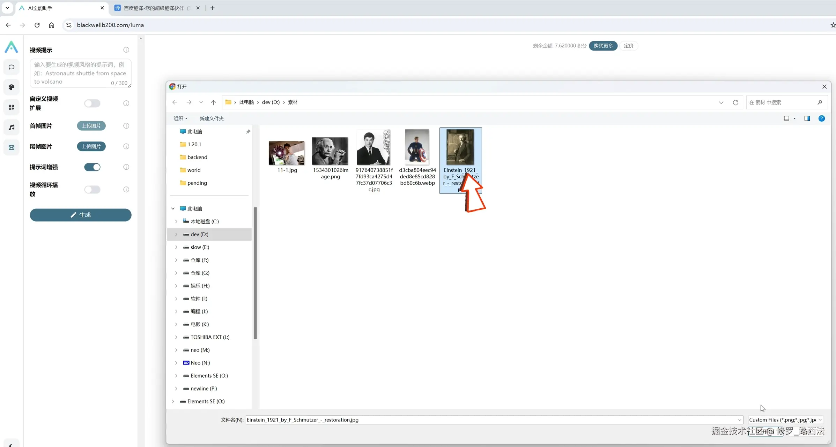The height and width of the screenshot is (447, 836).
Task: Toggle the preview pane icon
Action: click(x=807, y=118)
